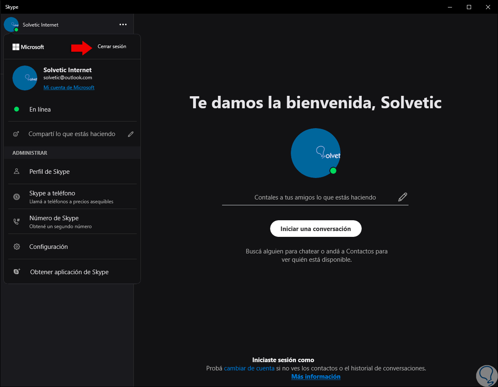498x387 pixels.
Task: Open Mi cuenta de Microsoft link
Action: click(69, 88)
